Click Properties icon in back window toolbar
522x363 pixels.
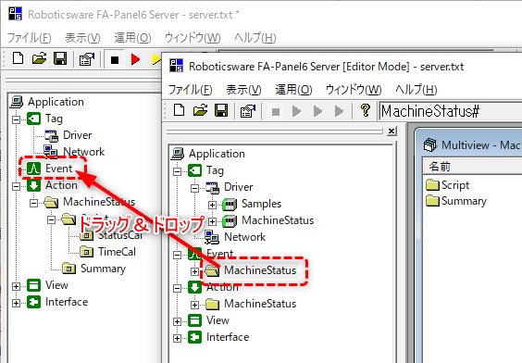[87, 59]
